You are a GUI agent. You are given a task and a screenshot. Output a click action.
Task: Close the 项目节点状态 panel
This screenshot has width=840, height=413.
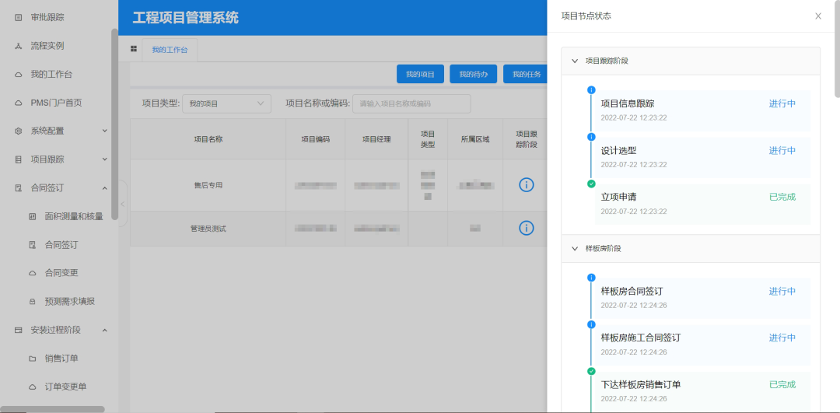point(817,16)
